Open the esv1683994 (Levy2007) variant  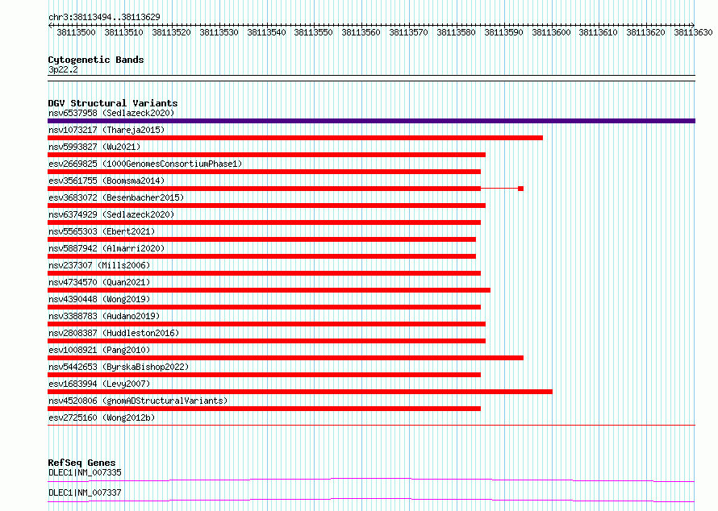pos(99,384)
